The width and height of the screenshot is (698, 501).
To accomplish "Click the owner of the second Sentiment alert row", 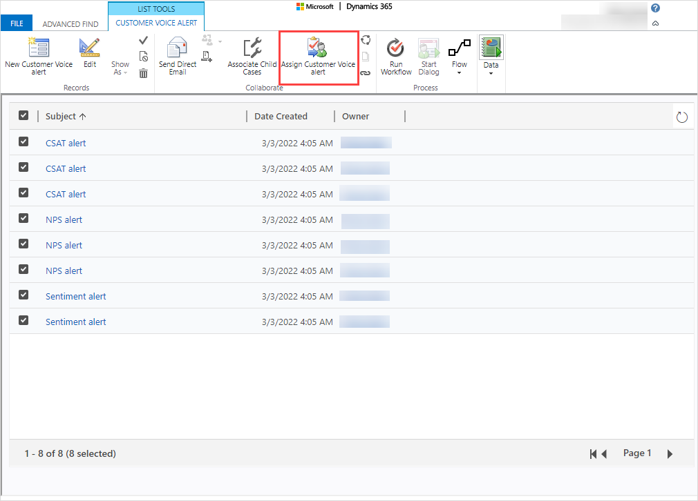I will coord(365,322).
